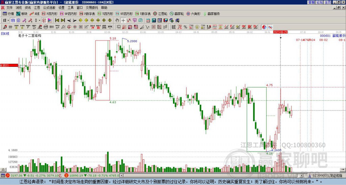The width and height of the screenshot is (346, 185).
Task: Click the colored flag icon
Action: click(x=50, y=20)
